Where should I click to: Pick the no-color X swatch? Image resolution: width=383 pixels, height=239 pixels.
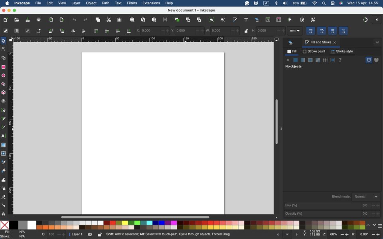(x=5, y=225)
